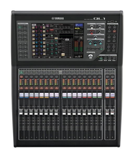Activate Sends On Fader key 8
The width and height of the screenshot is (134, 157).
[25, 39]
